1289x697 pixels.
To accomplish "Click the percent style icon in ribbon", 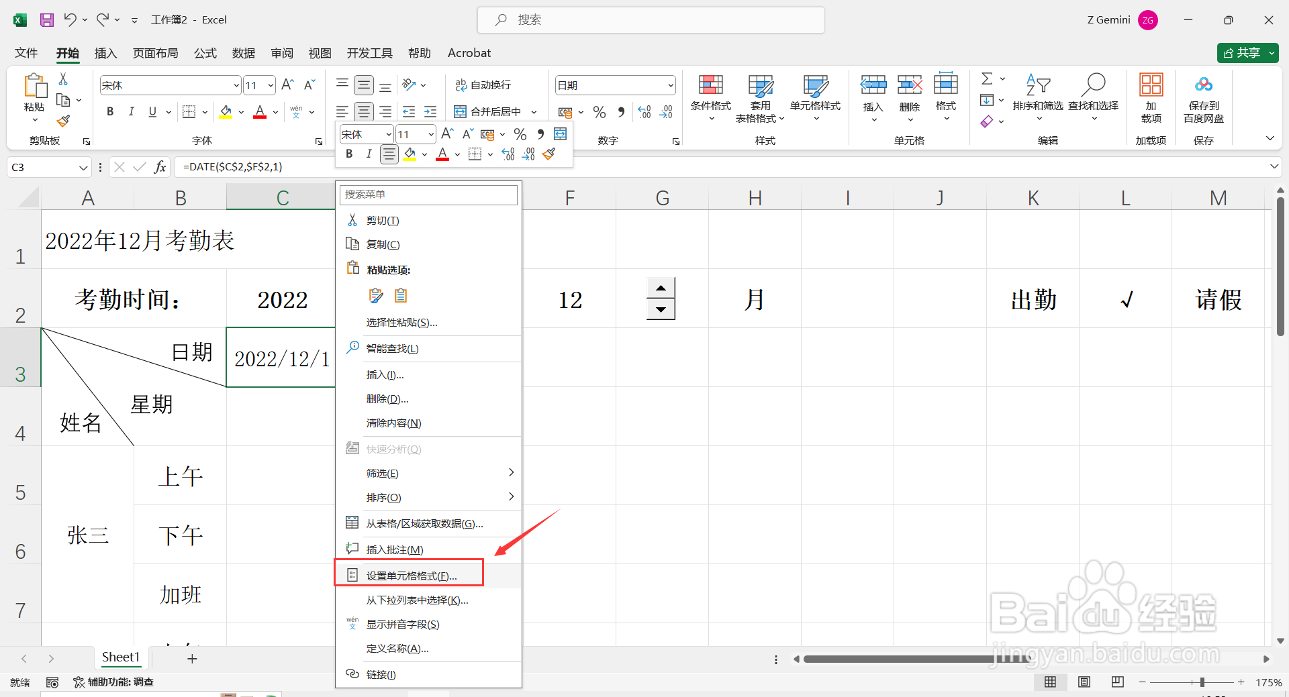I will [x=600, y=112].
